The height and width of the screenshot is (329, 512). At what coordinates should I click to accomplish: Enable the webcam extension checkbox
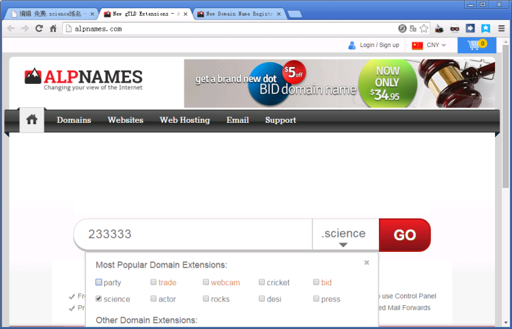point(205,282)
